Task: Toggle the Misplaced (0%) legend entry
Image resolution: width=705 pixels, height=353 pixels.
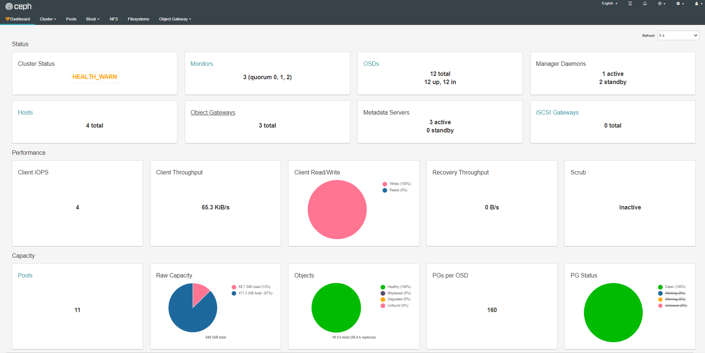Action: pyautogui.click(x=396, y=293)
